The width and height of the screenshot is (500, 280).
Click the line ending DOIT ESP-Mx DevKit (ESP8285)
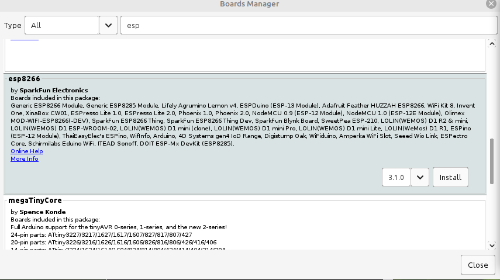pyautogui.click(x=122, y=144)
